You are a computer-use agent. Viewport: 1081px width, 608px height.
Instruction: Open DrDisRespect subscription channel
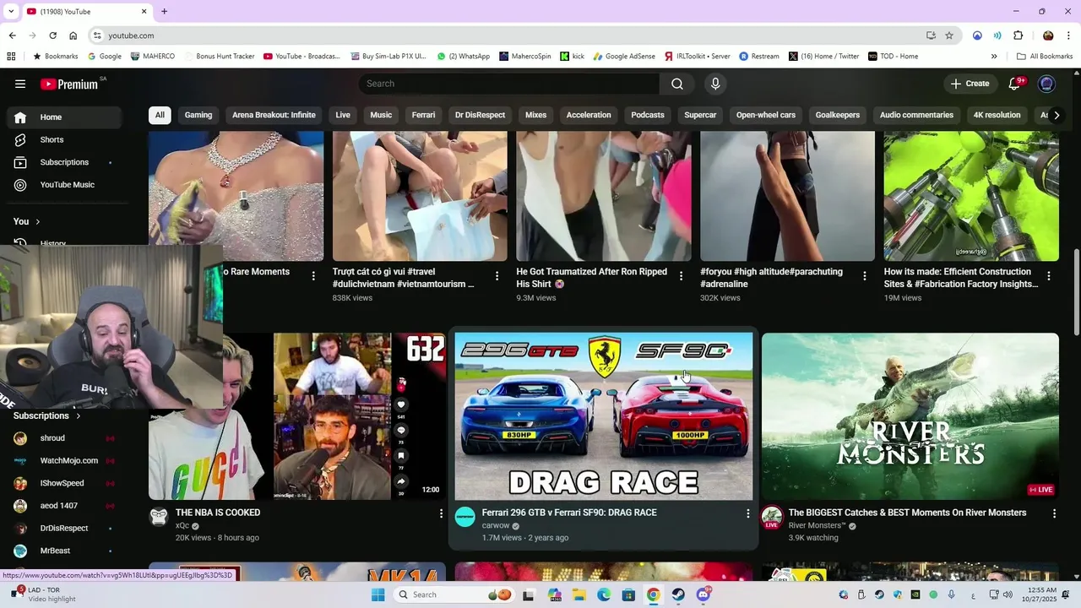click(x=64, y=528)
